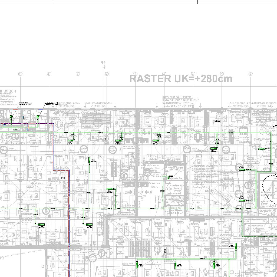The image size is (277, 277).
Task: Select grid axis bubble number 12
Action: [x=164, y=74]
